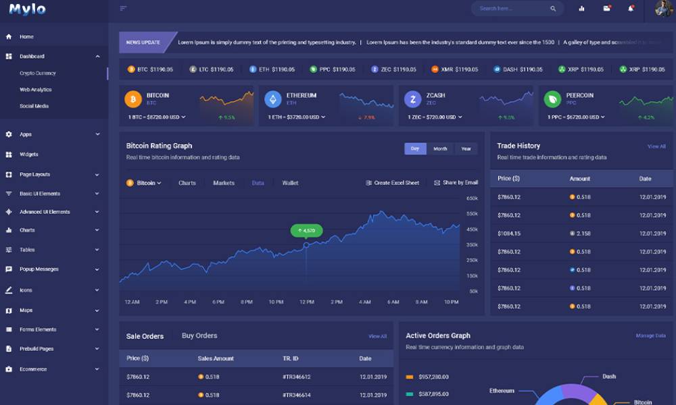
Task: Open the notifications bell icon
Action: 631,9
